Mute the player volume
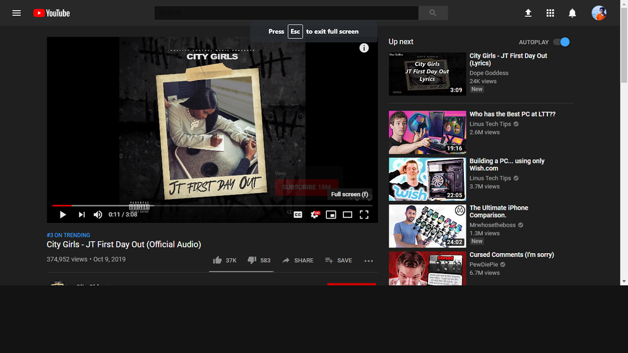This screenshot has width=628, height=353. click(97, 215)
